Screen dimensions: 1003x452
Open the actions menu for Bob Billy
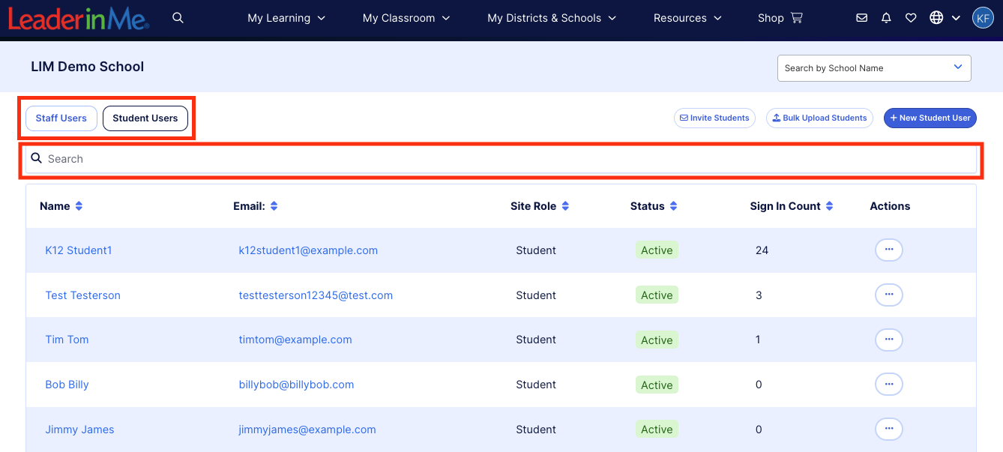[x=888, y=385]
